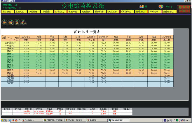Click the red date time display panel
This screenshot has height=123, width=192.
pyautogui.click(x=184, y=9)
